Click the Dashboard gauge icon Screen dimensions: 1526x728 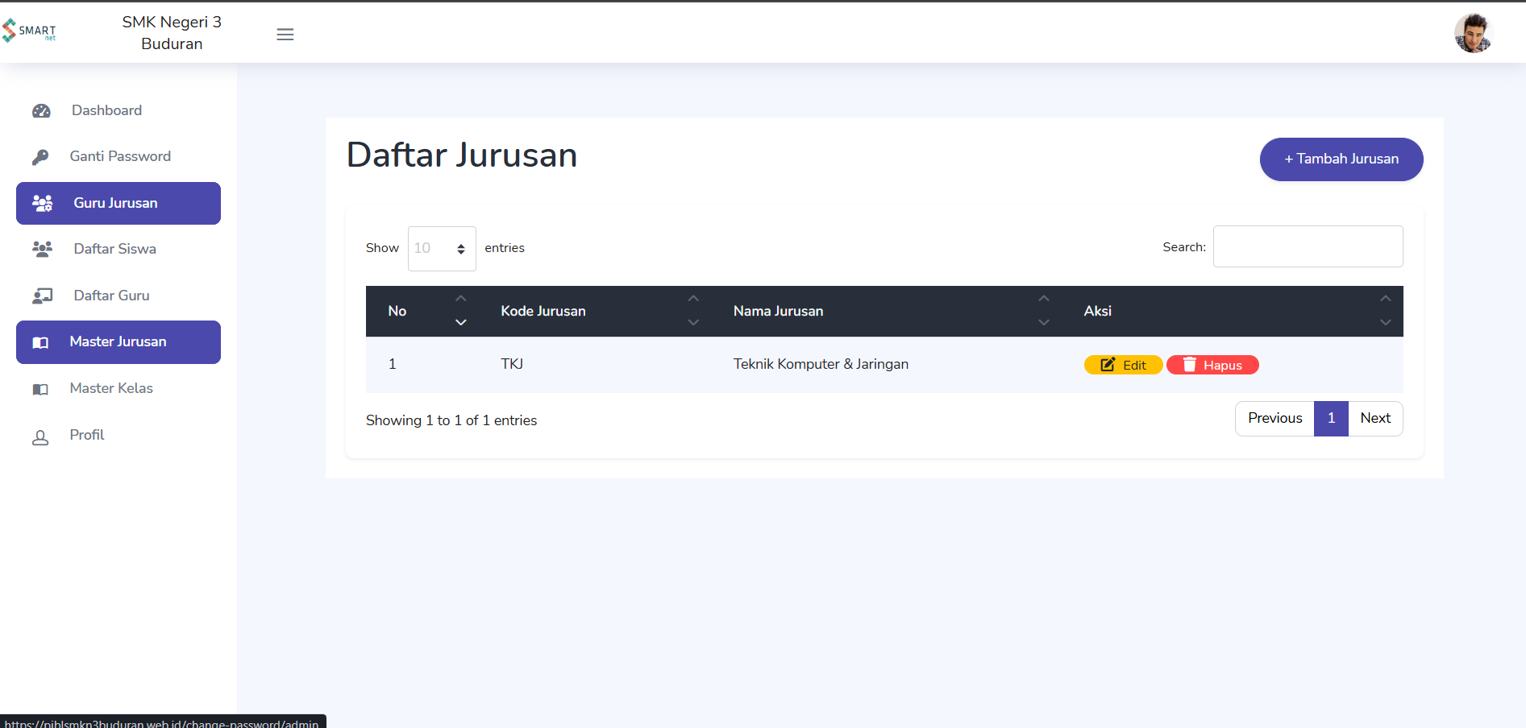click(41, 111)
